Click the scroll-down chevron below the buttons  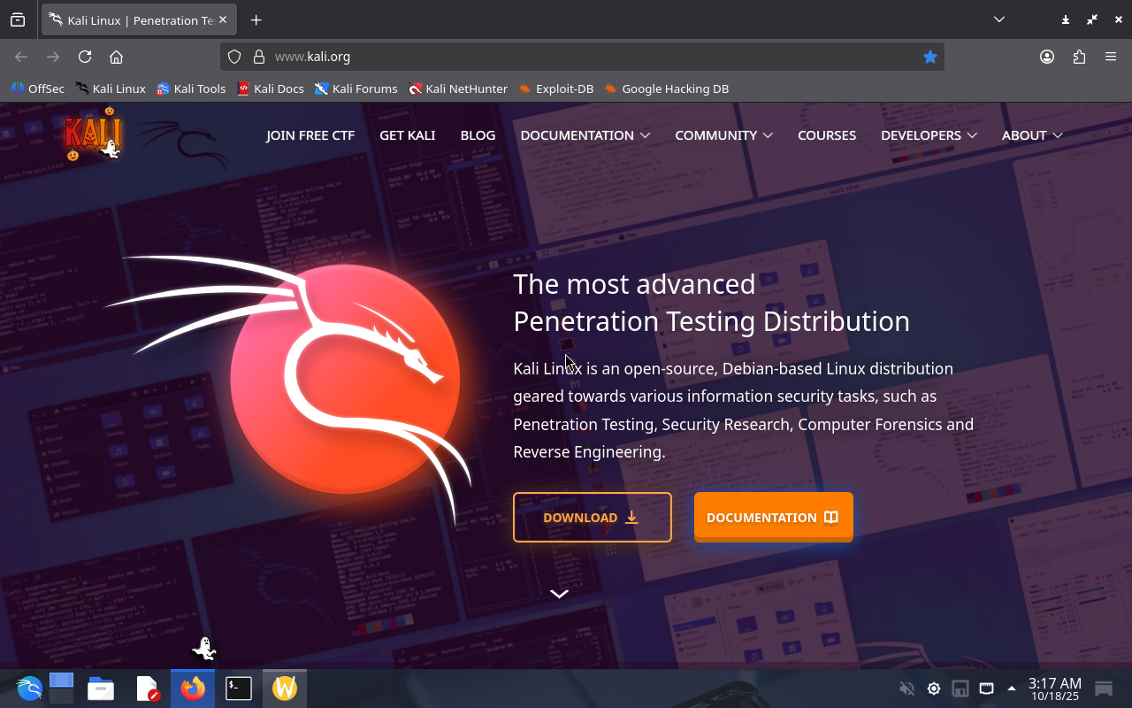tap(559, 594)
